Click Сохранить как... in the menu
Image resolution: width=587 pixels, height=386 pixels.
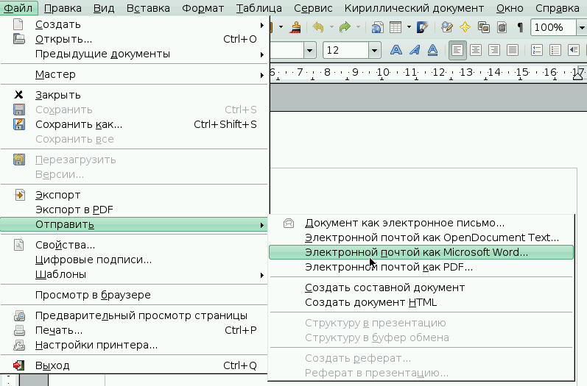(x=79, y=124)
